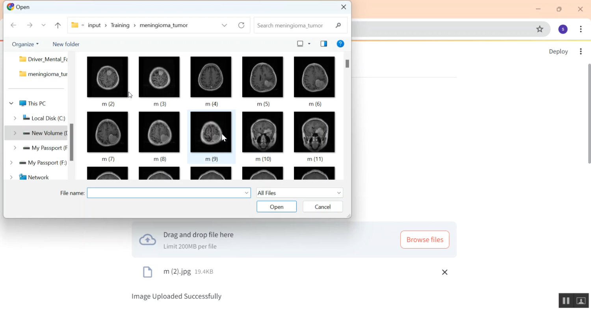Click the Refresh folder icon
The image size is (591, 310).
[241, 25]
